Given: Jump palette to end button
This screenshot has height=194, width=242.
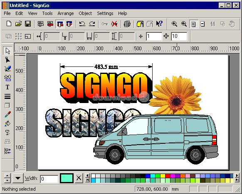Looking at the screenshot, I should 237,180.
